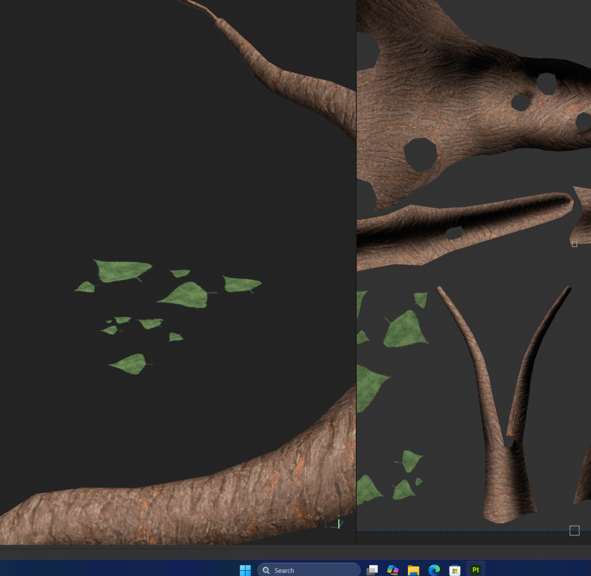The width and height of the screenshot is (591, 576).
Task: Open Task View from the taskbar
Action: [372, 570]
